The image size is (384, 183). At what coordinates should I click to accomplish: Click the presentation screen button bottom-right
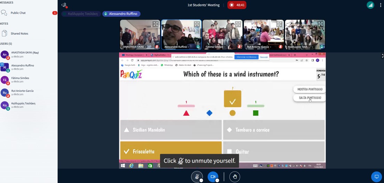pos(376,177)
